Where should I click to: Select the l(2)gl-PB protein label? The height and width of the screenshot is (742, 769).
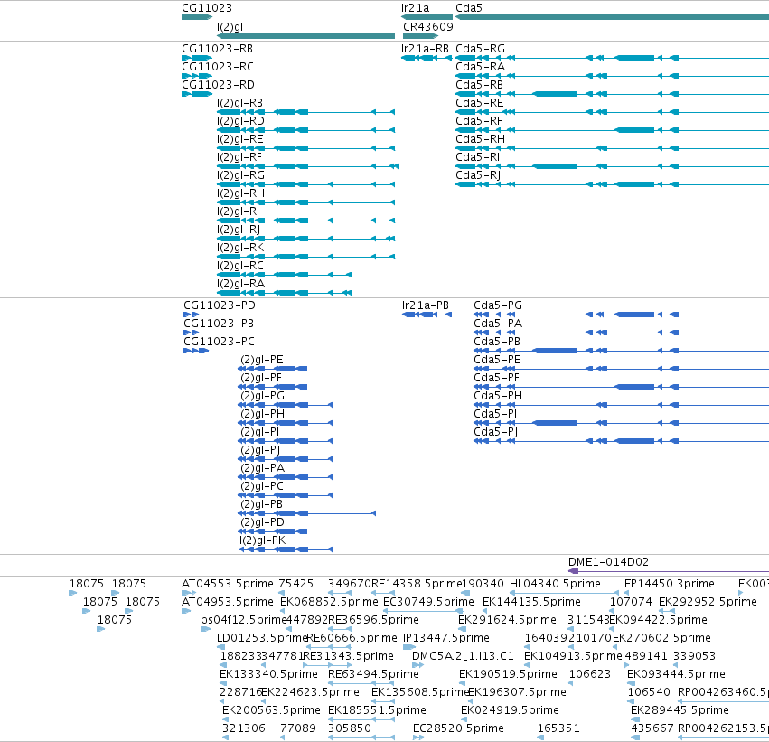pyautogui.click(x=260, y=504)
